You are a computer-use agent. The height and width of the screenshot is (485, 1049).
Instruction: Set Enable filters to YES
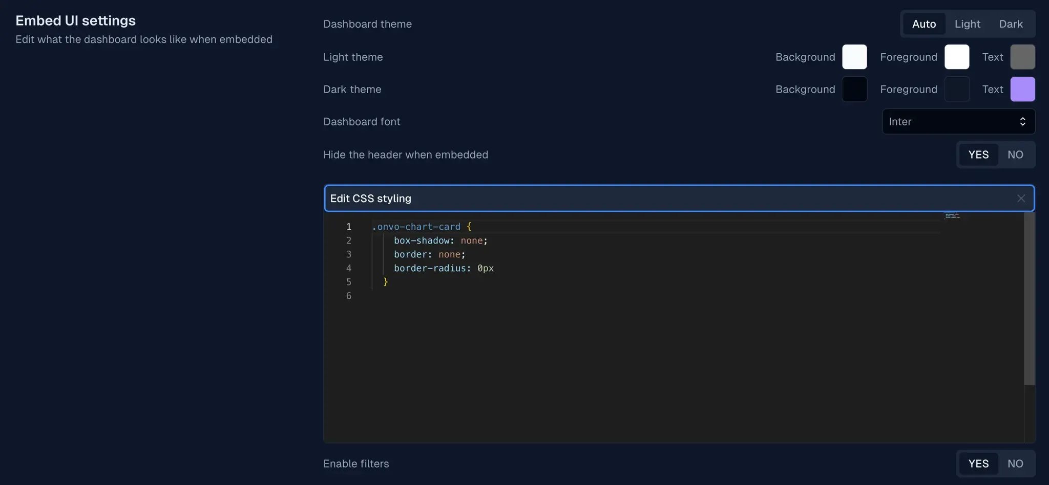coord(978,464)
